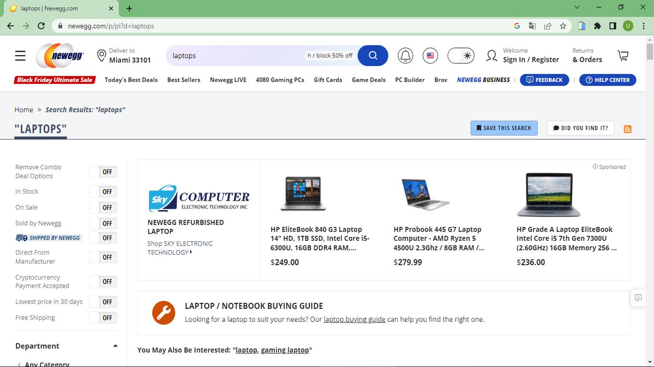Image resolution: width=654 pixels, height=367 pixels.
Task: Click the US flag country selector
Action: coord(430,56)
